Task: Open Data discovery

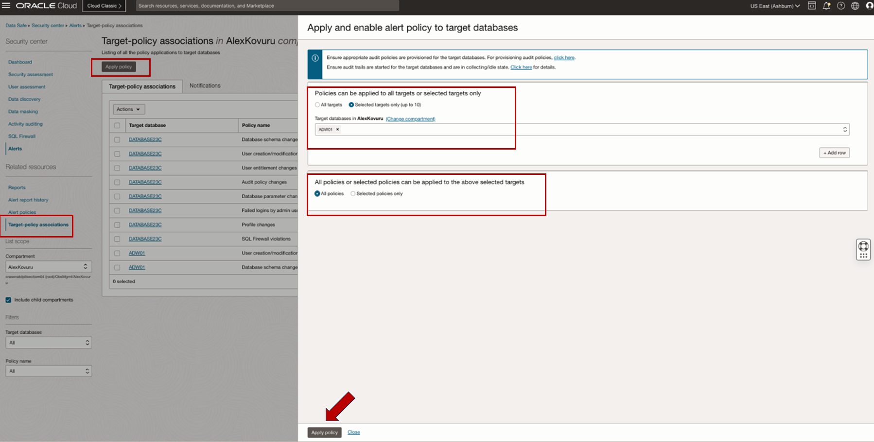Action: (24, 100)
